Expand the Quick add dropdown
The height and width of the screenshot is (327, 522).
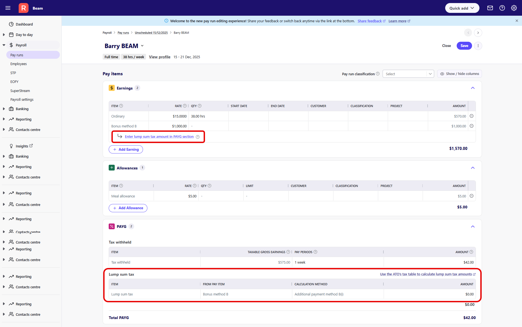[462, 8]
